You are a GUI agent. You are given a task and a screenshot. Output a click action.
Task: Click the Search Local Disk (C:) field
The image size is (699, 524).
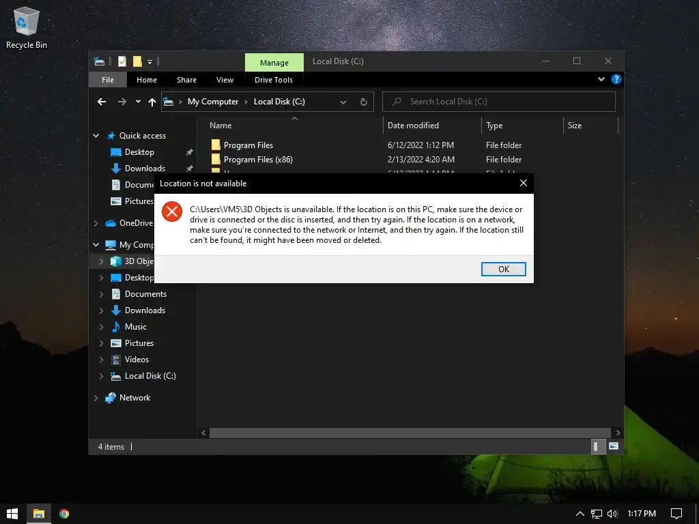(499, 102)
